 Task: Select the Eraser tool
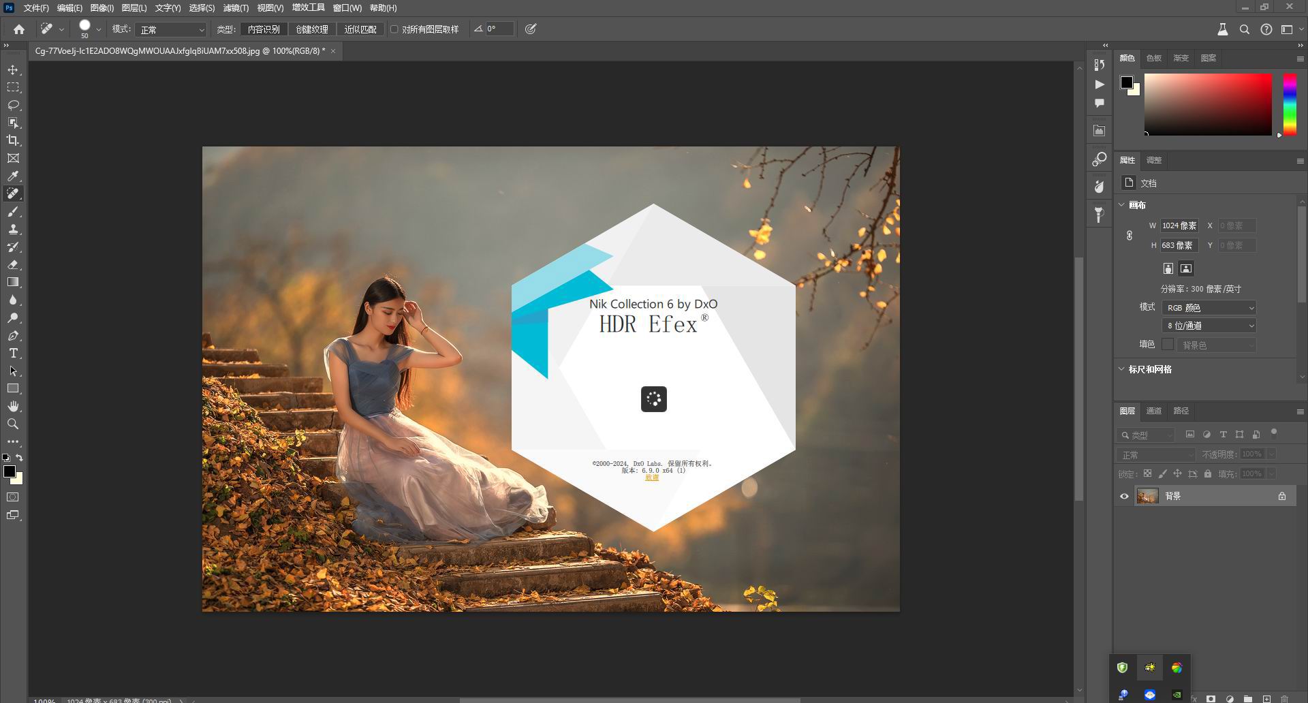point(13,264)
